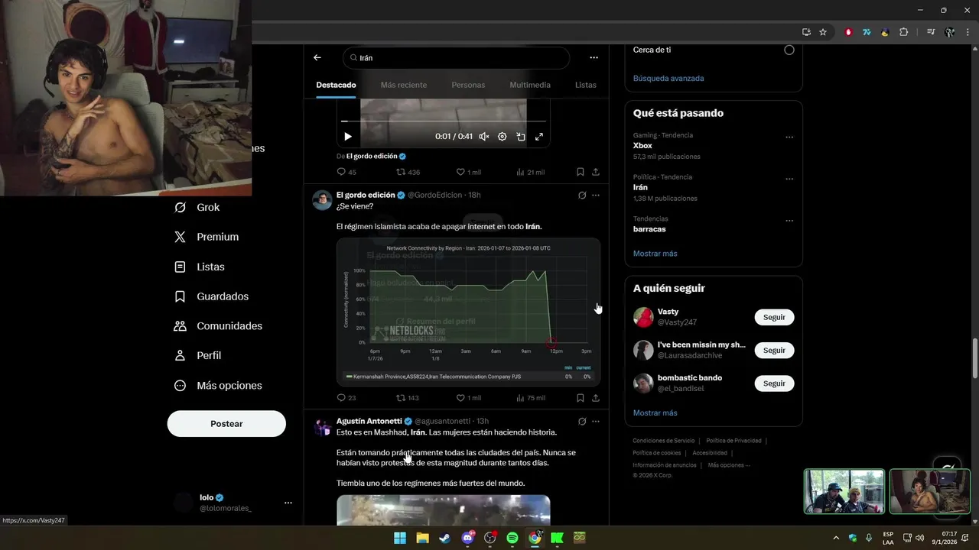Viewport: 979px width, 550px height.
Task: Seek on the video progress bar
Action: click(x=444, y=121)
